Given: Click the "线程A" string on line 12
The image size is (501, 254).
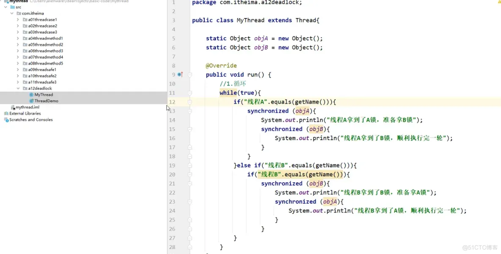Looking at the screenshot, I should point(255,102).
